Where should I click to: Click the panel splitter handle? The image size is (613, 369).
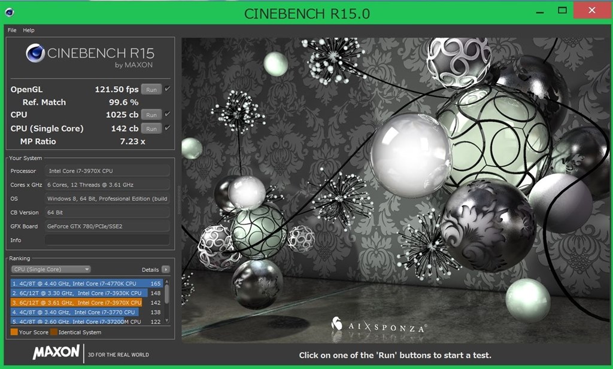point(178,200)
